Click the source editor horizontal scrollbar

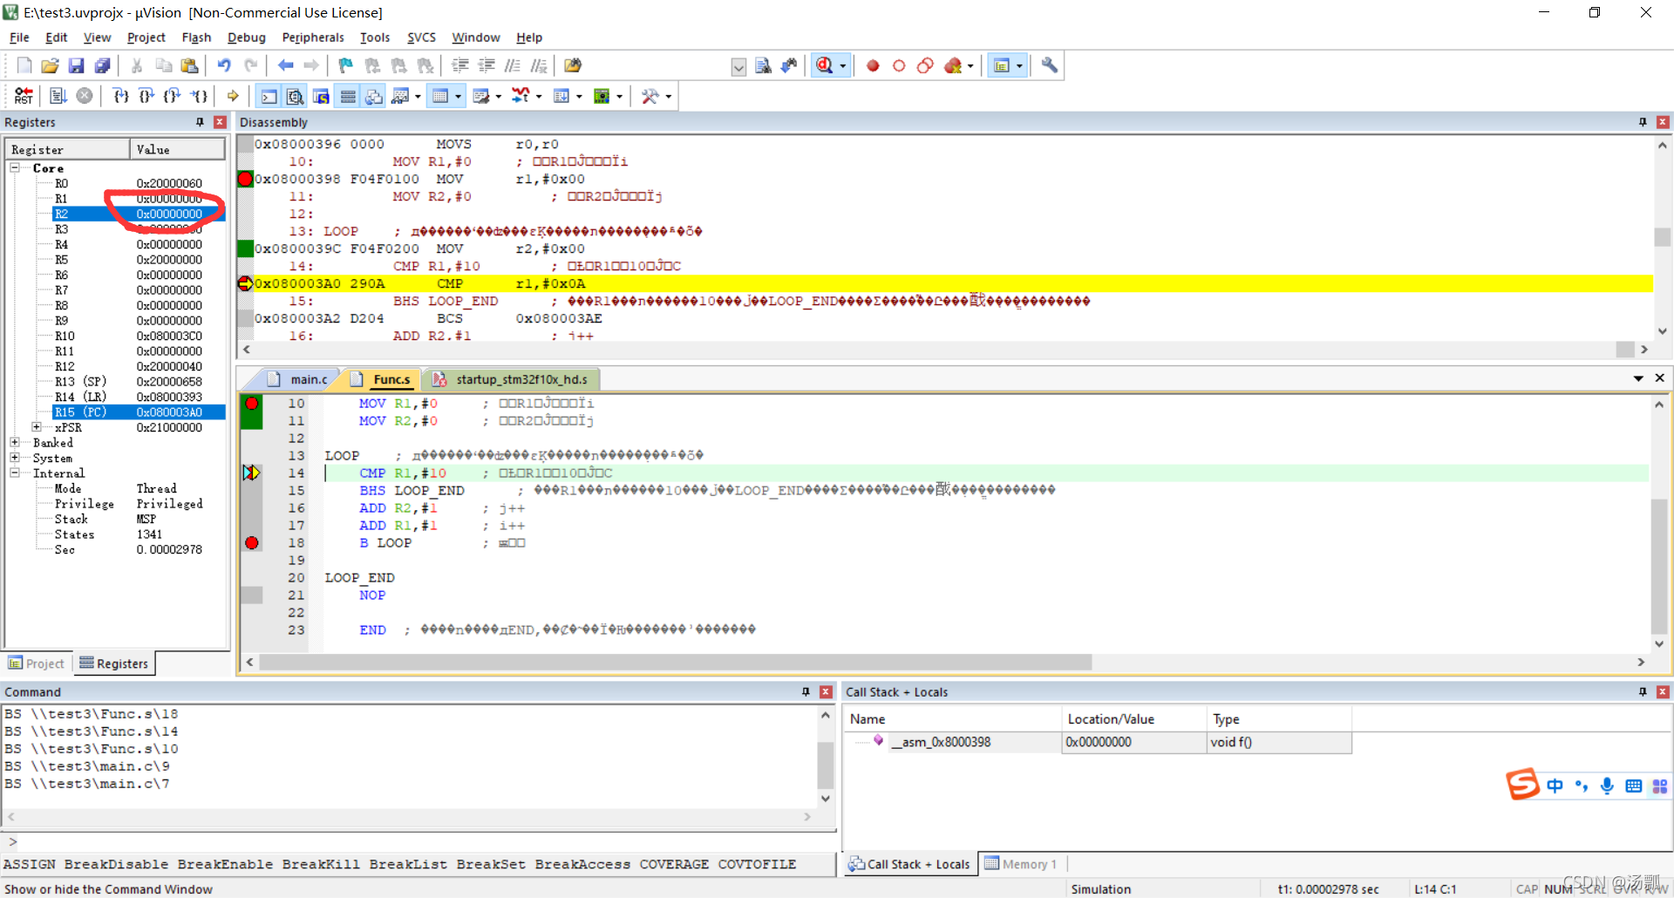tap(676, 663)
